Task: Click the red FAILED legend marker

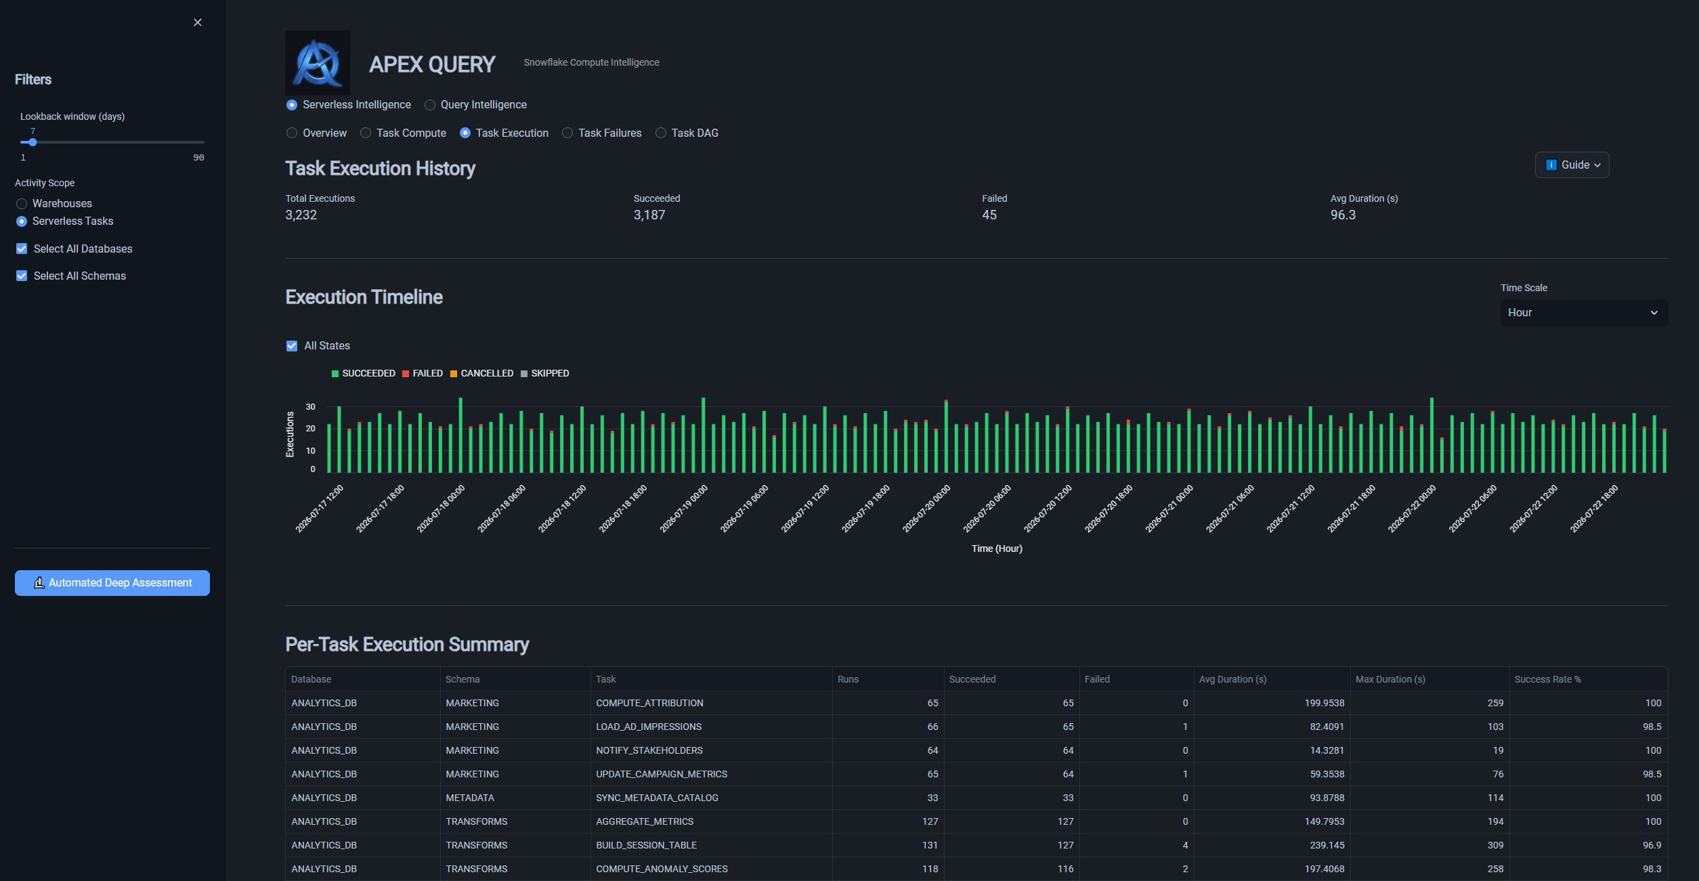Action: (x=406, y=374)
